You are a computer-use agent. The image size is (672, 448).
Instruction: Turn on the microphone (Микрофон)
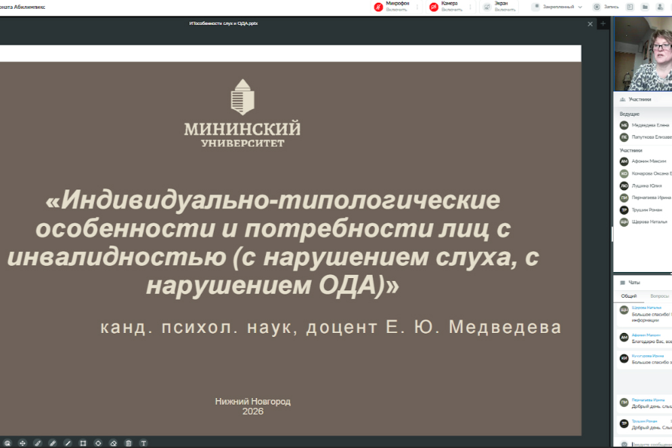[391, 7]
